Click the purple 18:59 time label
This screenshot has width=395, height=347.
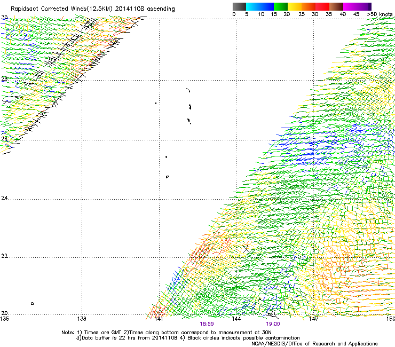(x=207, y=324)
